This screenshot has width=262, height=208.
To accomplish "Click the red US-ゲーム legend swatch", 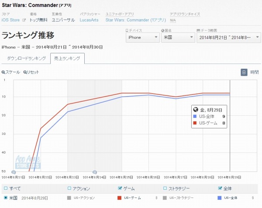I will pos(119,198).
